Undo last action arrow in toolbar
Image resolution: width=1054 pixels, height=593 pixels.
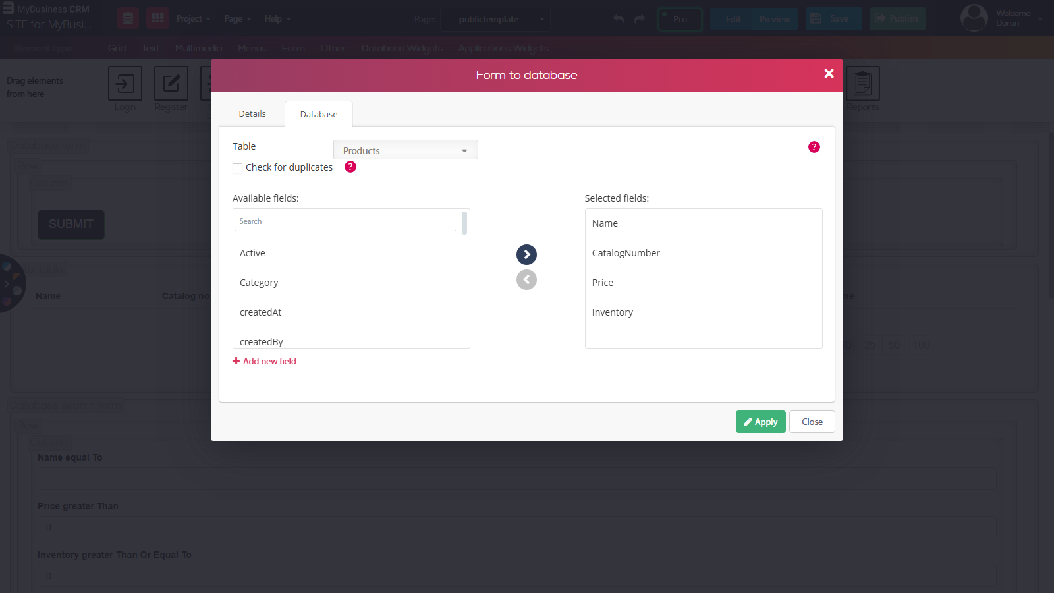click(x=619, y=19)
